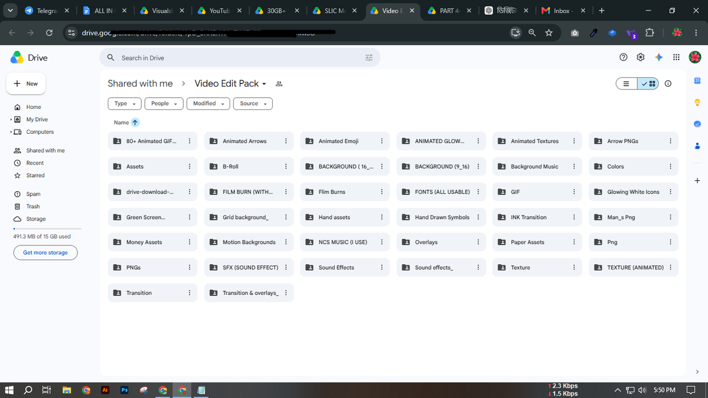Bookmark this page with the star icon
Viewport: 708px width, 398px height.
(x=549, y=33)
